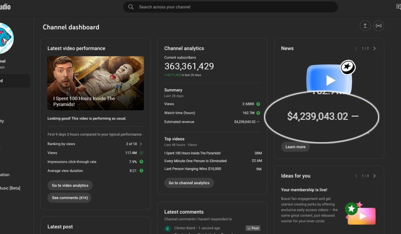Go to previous News card
The width and height of the screenshot is (401, 234).
coord(356,48)
